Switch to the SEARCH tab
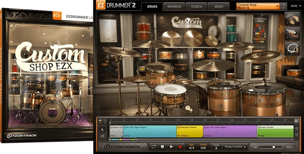The image size is (304, 154). point(196,6)
